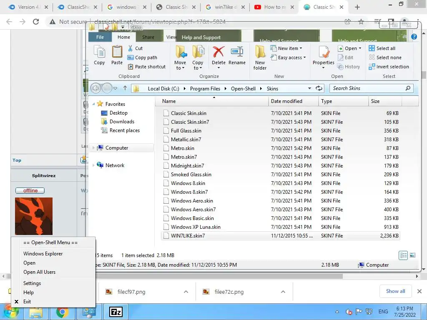Screen dimensions: 427x320
Task: Expand the Computer tree node
Action: [93, 148]
